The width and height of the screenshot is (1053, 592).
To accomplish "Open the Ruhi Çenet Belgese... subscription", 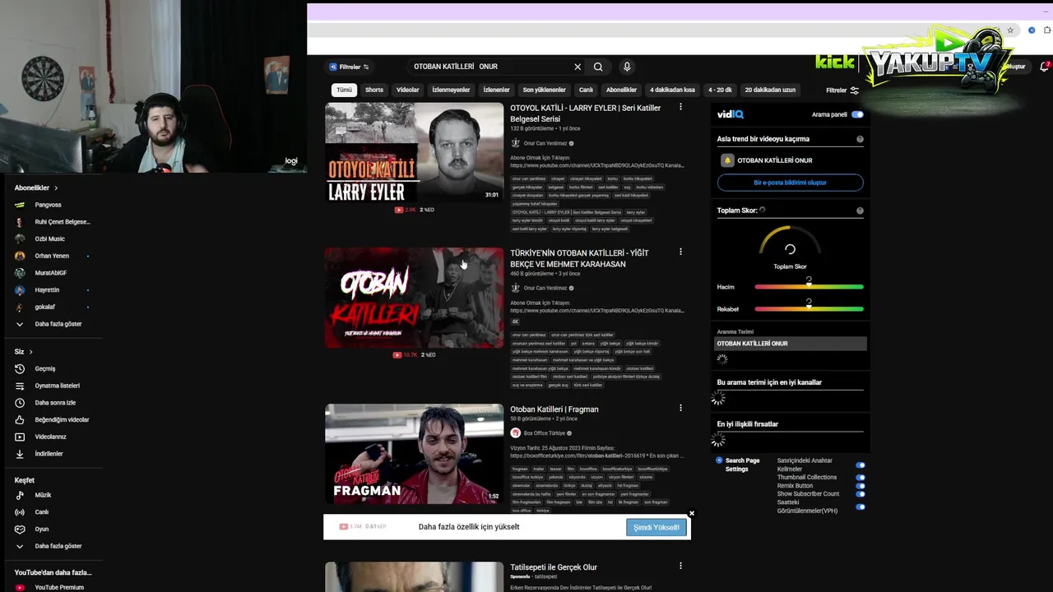I will click(x=62, y=222).
